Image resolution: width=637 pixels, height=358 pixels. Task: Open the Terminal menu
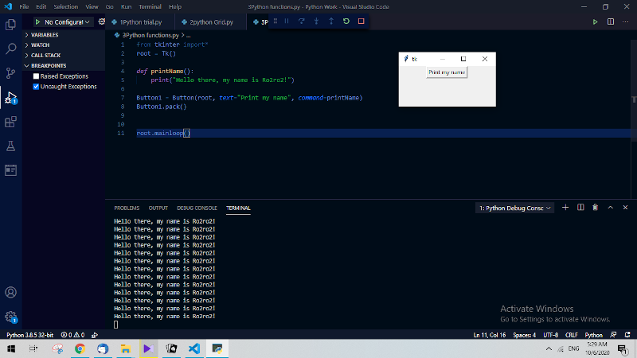click(150, 7)
